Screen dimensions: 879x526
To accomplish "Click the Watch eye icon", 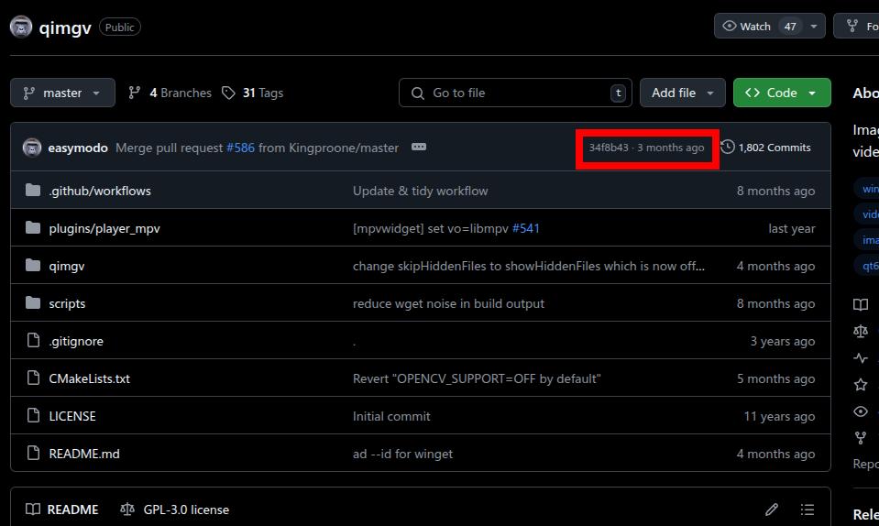I will pyautogui.click(x=730, y=27).
